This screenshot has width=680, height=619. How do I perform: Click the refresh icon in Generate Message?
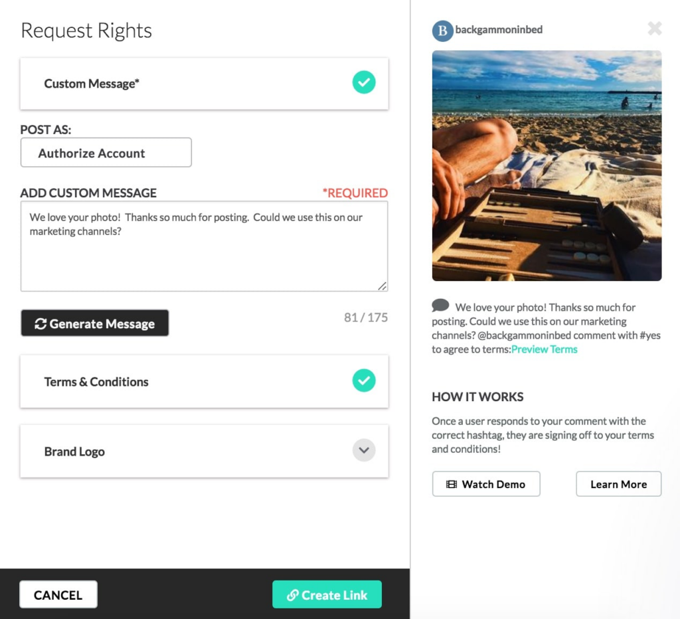pyautogui.click(x=41, y=324)
